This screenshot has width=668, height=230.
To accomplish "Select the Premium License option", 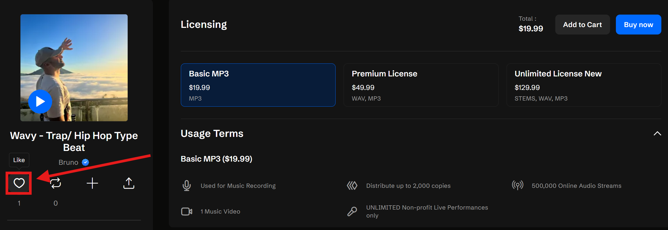I will 421,85.
